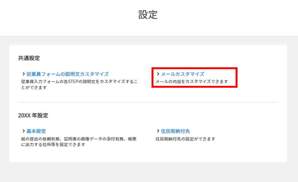298x182 pixels.
Task: Click description メールの内容をカスタマイズできます
Action: pos(192,82)
